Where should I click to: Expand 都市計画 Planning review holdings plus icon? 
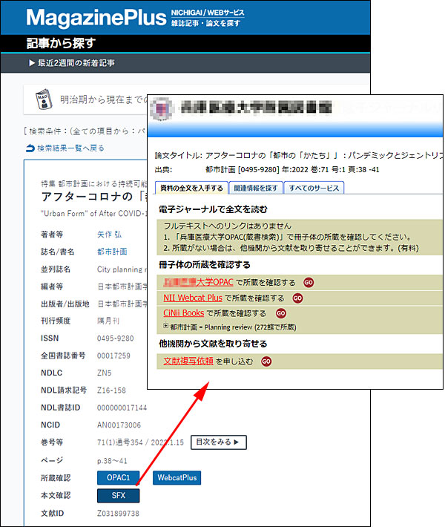pyautogui.click(x=165, y=327)
